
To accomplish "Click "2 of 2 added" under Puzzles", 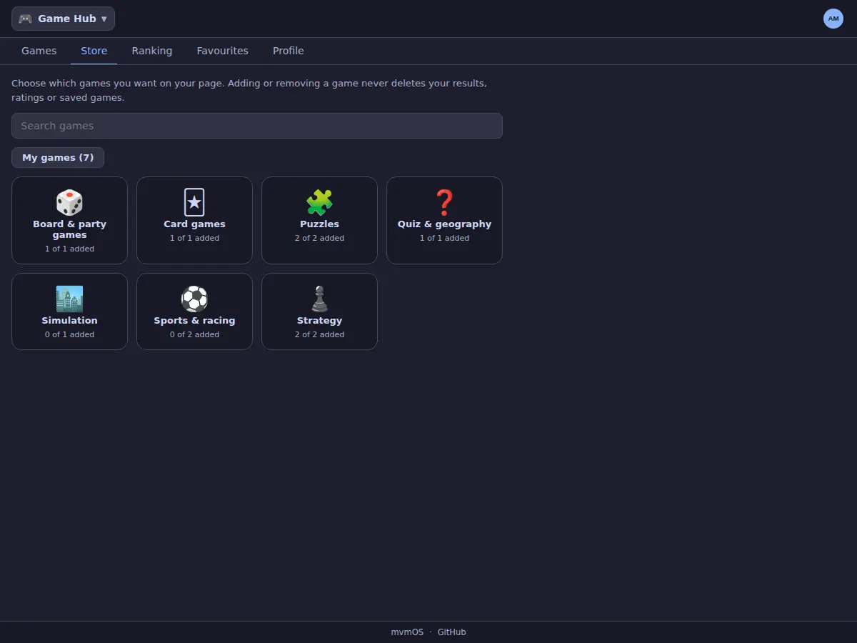I will (319, 238).
